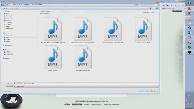
Task: Open Kaspersky icon in the taskbar
Action: [189, 42]
